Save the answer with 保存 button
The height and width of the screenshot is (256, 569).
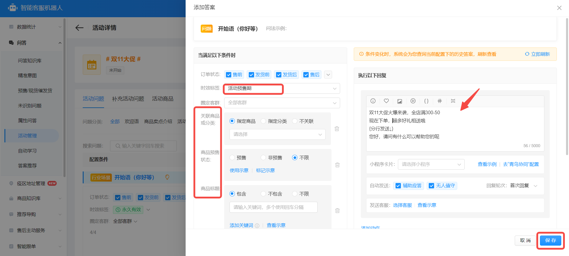(550, 240)
